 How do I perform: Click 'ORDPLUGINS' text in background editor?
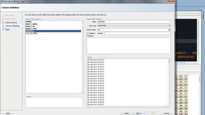186,57
